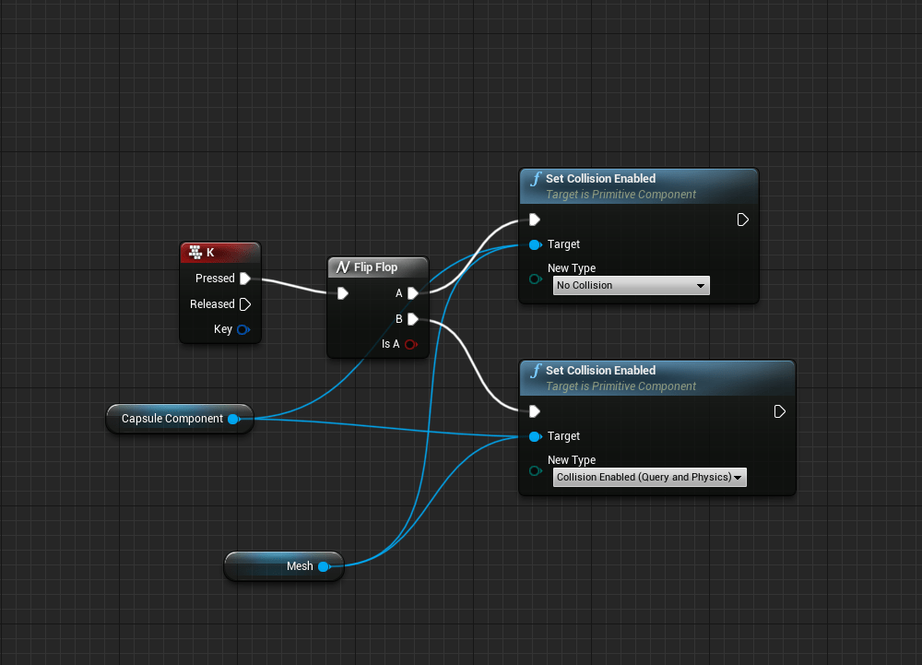
Task: Click exec output pin of lower Set Collision node
Action: click(780, 411)
